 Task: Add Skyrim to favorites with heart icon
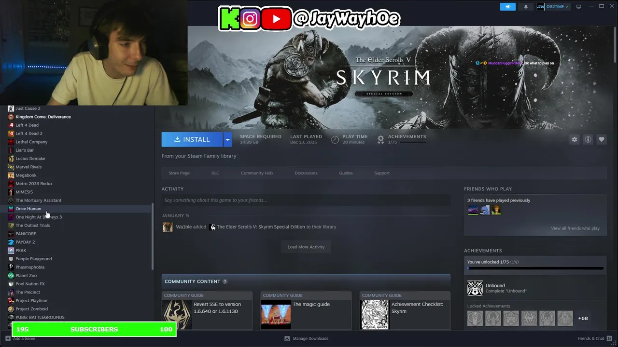pyautogui.click(x=602, y=139)
